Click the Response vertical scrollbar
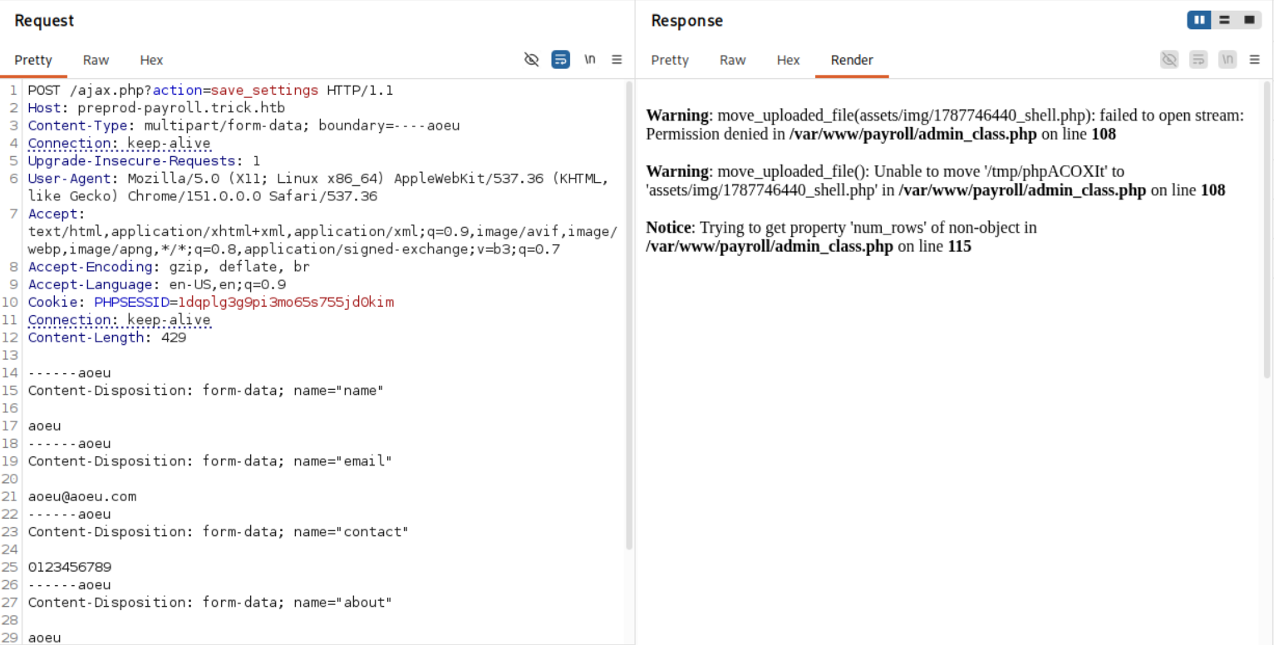Image resolution: width=1274 pixels, height=645 pixels. (1267, 229)
